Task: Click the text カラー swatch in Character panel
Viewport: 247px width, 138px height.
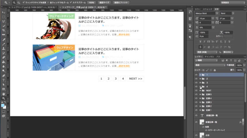Action: [x=228, y=36]
